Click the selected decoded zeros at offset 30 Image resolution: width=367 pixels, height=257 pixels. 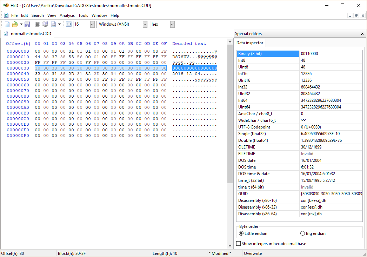[x=195, y=68]
